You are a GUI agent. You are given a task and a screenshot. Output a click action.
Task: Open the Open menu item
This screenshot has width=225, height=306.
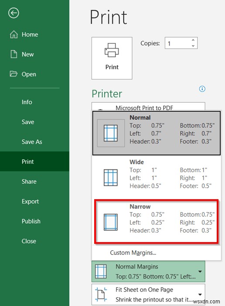pos(34,74)
